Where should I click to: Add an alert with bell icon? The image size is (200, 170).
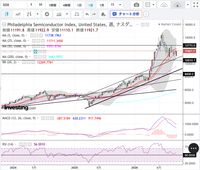103,14
